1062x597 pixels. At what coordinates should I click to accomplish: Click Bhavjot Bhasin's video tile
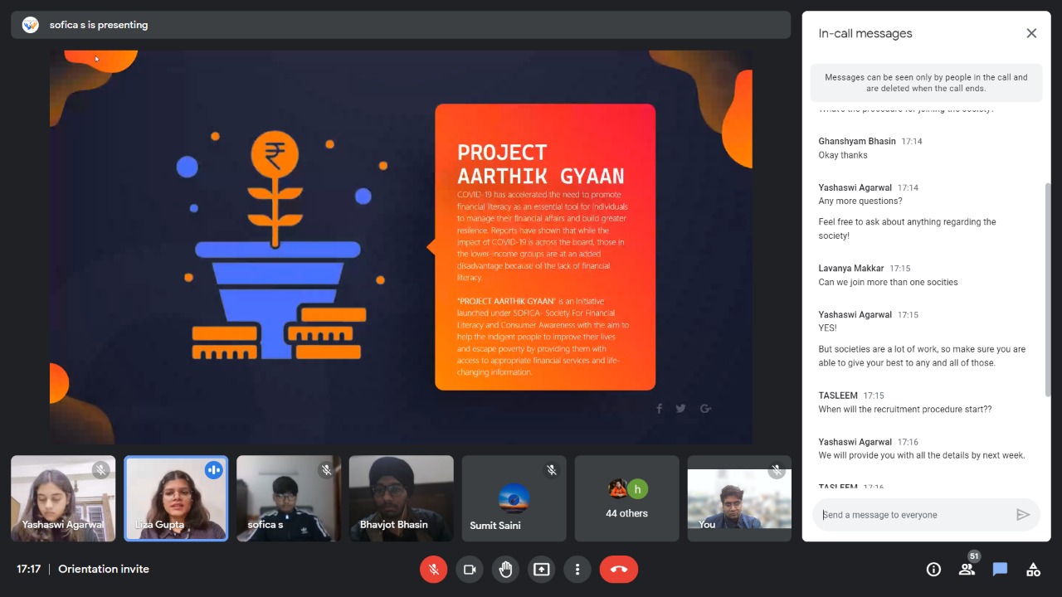(x=401, y=498)
